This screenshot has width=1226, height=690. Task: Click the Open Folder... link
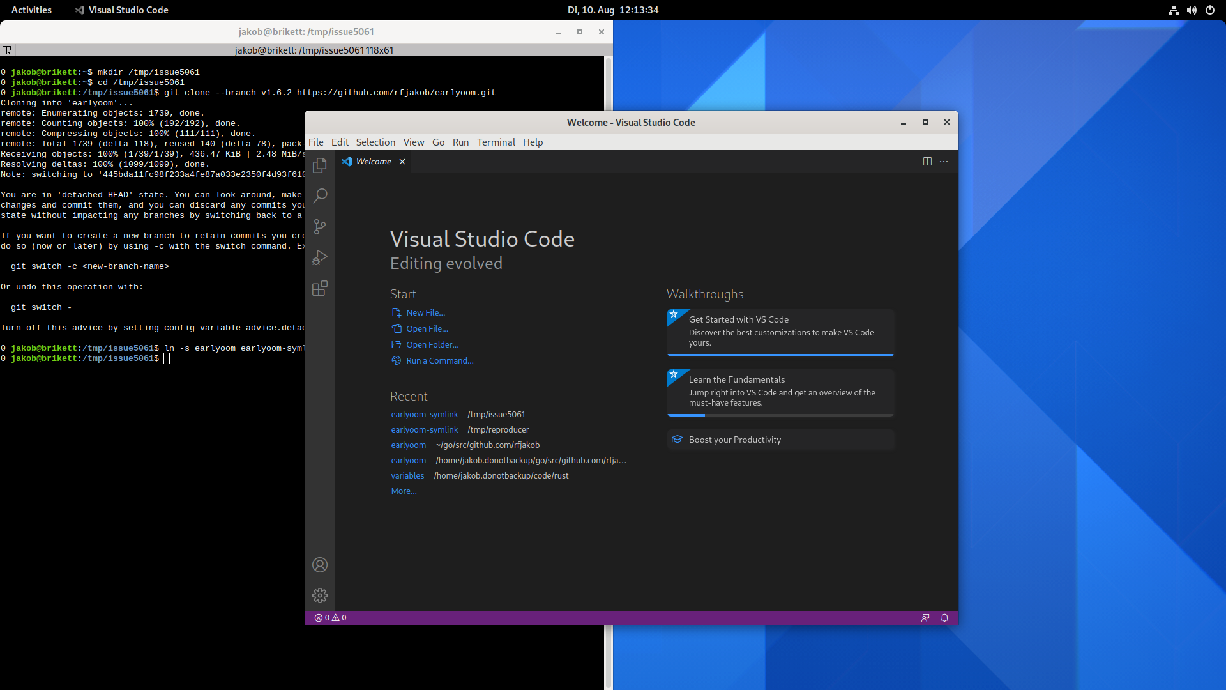[432, 345]
